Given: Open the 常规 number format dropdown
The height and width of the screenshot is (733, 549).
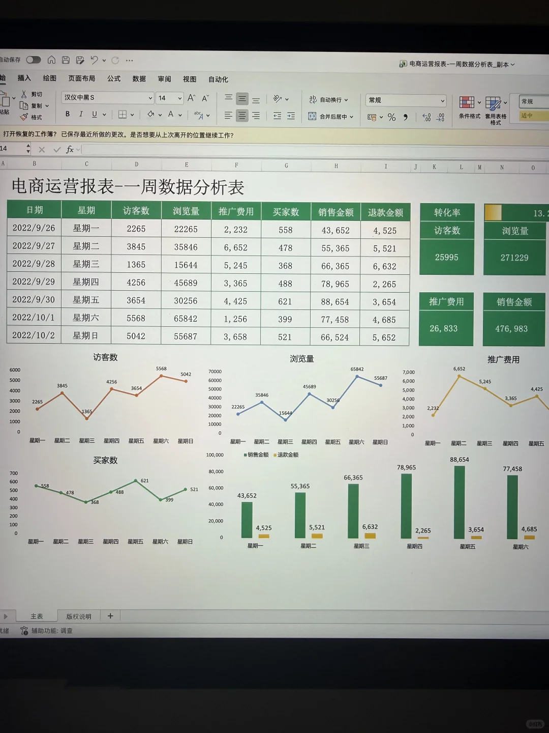Looking at the screenshot, I should 405,100.
